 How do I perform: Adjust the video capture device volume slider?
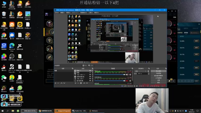[x=110, y=81]
